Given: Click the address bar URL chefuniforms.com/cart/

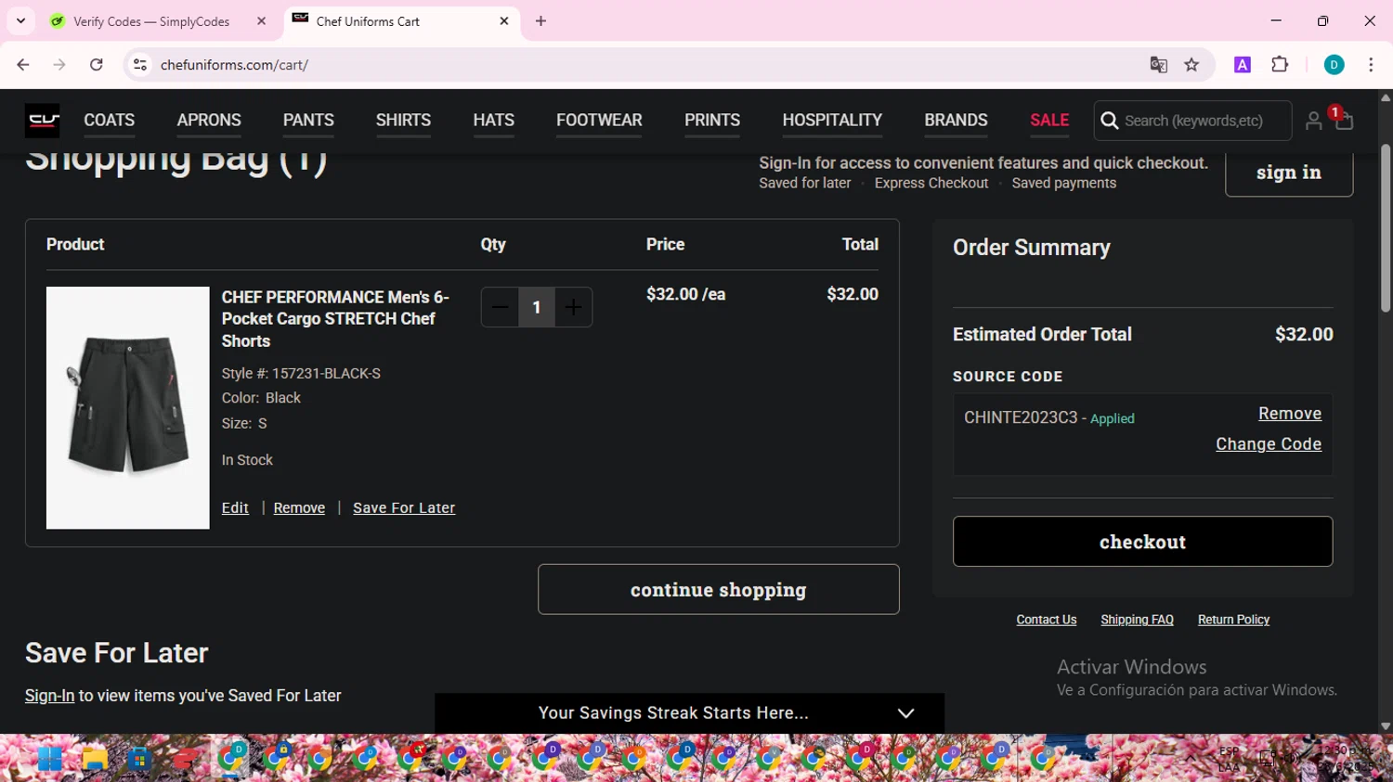Looking at the screenshot, I should point(234,65).
